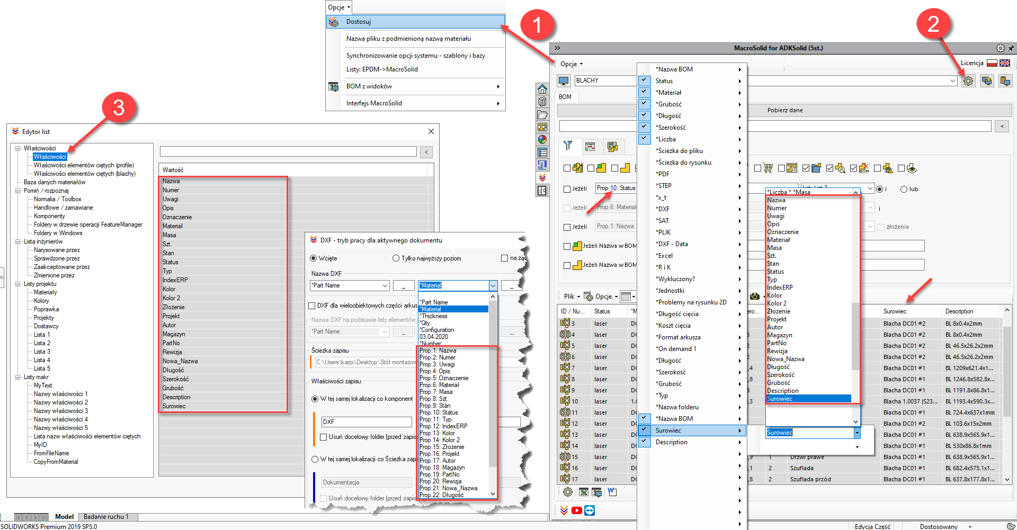This screenshot has width=1017, height=530.
Task: Click the Dostosuj menu entry icon
Action: pyautogui.click(x=333, y=22)
